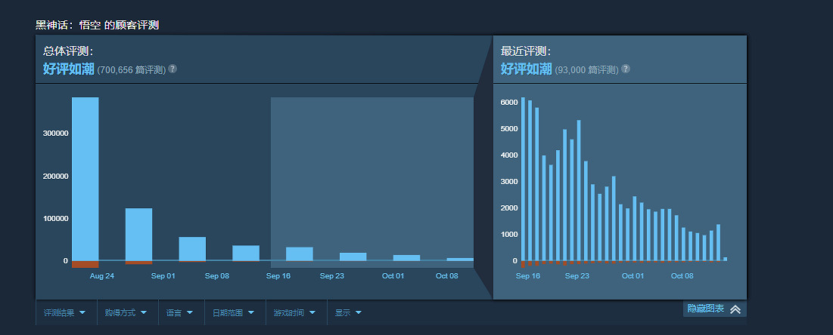Screen dimensions: 833x335
Task: Click the (93,000 篇评测) count text
Action: [x=586, y=70]
